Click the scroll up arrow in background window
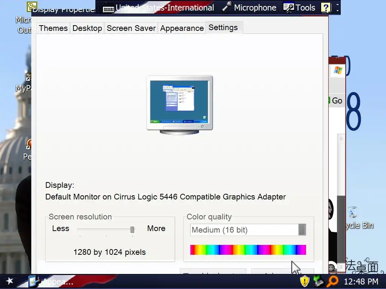386x289 pixels. tap(341, 138)
